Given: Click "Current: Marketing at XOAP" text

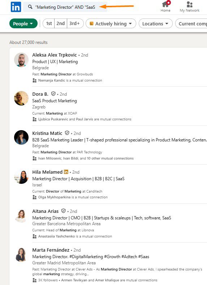Looking at the screenshot, I should click(x=55, y=113).
